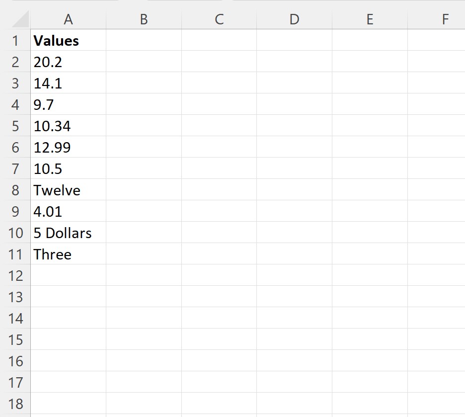
Task: Select row 2 header
Action: (15, 62)
